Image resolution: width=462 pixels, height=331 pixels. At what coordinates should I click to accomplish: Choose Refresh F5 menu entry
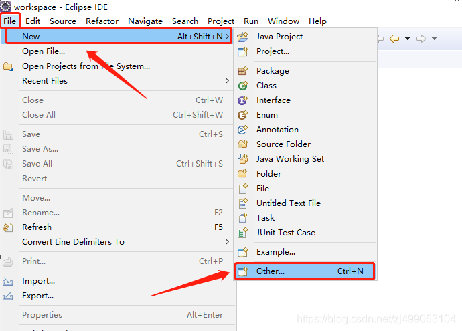(x=118, y=227)
